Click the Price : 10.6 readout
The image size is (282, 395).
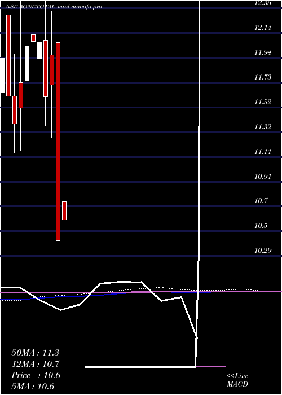(36, 375)
